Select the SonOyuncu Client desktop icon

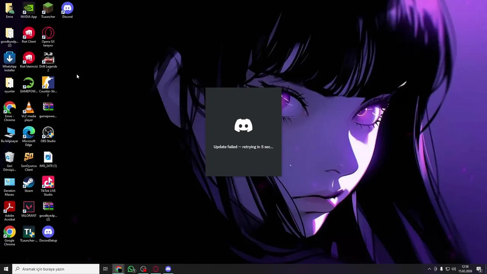29,161
